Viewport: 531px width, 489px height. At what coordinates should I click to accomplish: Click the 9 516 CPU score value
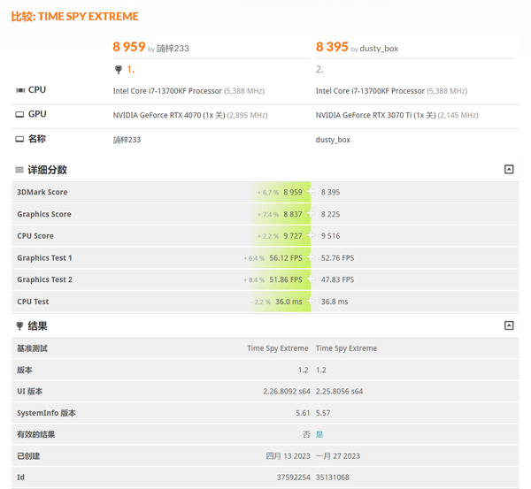330,235
